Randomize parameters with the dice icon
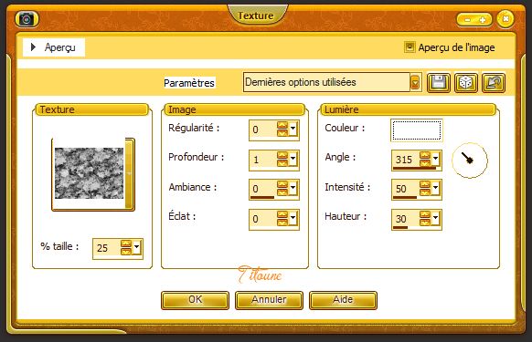 point(466,82)
